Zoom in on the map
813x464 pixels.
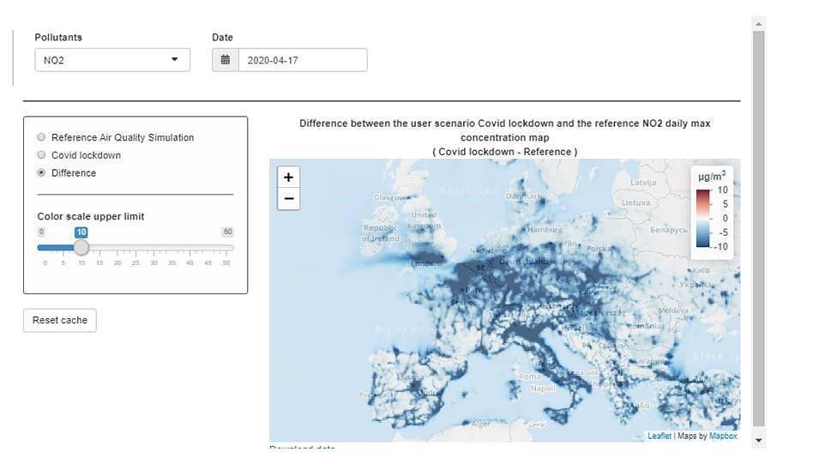tap(288, 178)
